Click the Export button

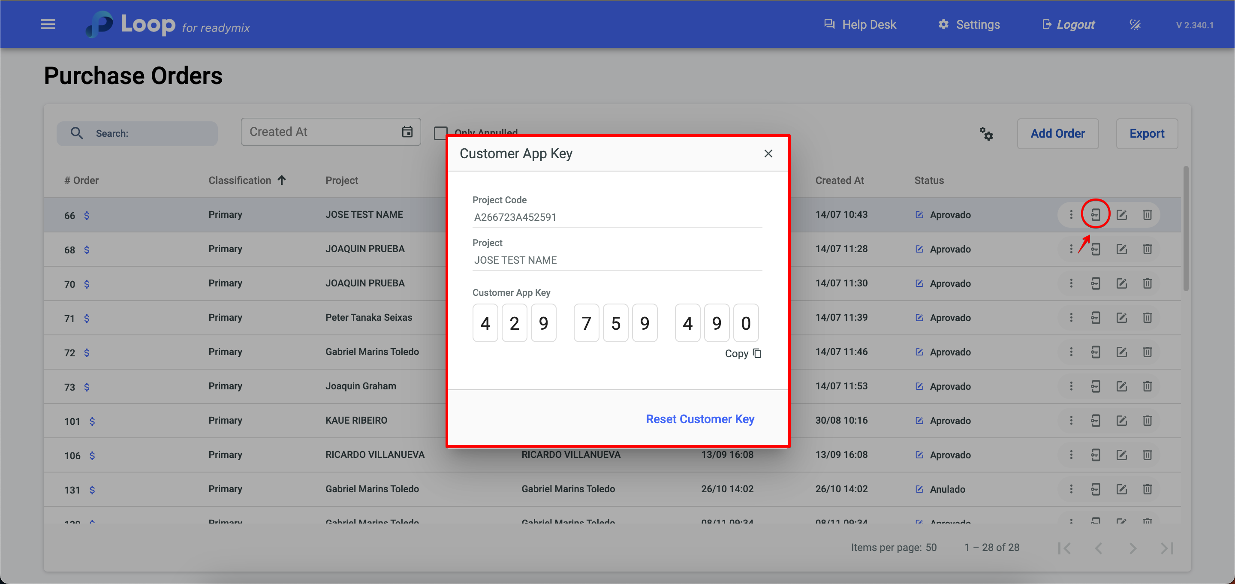(1146, 134)
